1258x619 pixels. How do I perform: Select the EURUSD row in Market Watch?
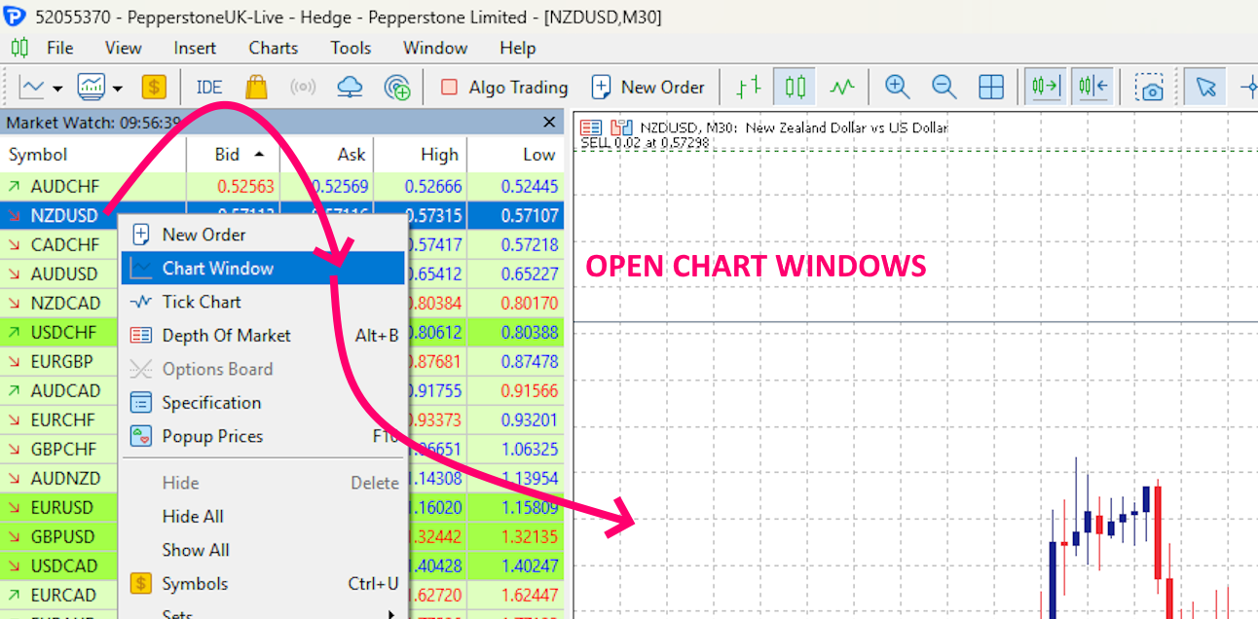click(62, 507)
